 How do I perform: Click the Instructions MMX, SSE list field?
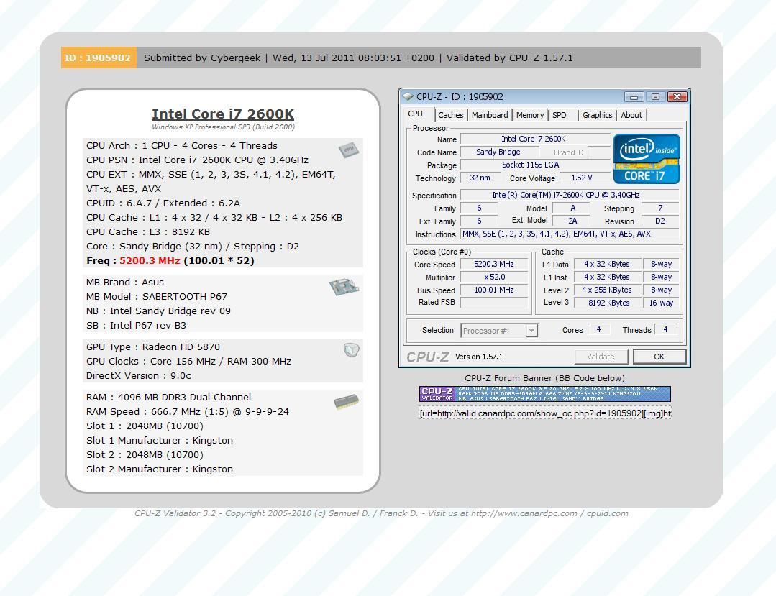tap(570, 234)
